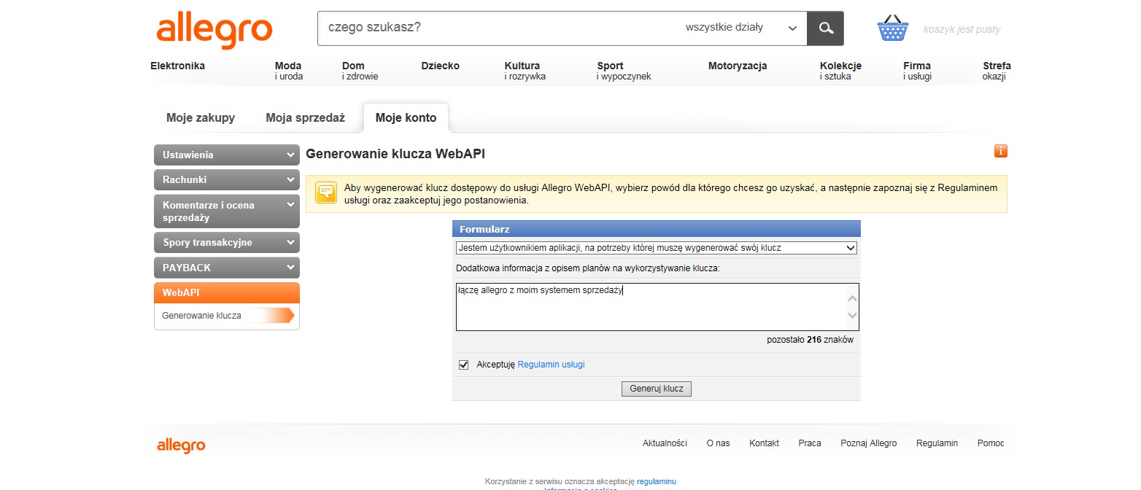1141x490 pixels.
Task: Click the Praca footer link
Action: click(810, 443)
